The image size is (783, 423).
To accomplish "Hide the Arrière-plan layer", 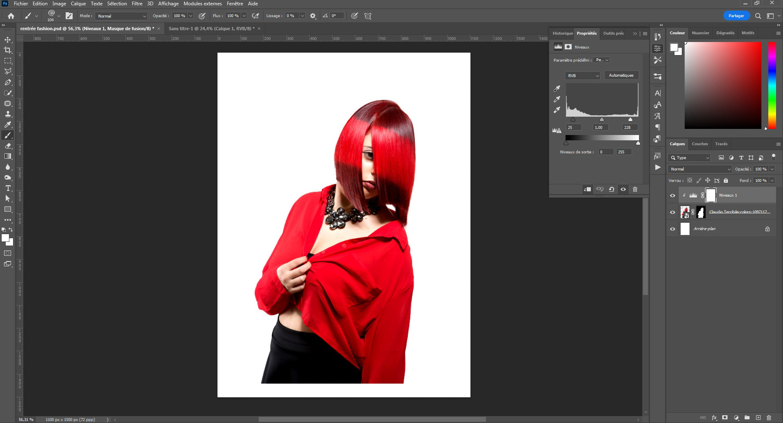I will [x=672, y=229].
